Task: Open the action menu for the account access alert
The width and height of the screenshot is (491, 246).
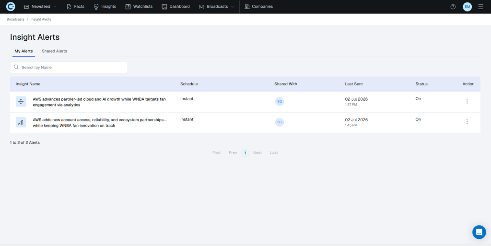Action: click(467, 122)
